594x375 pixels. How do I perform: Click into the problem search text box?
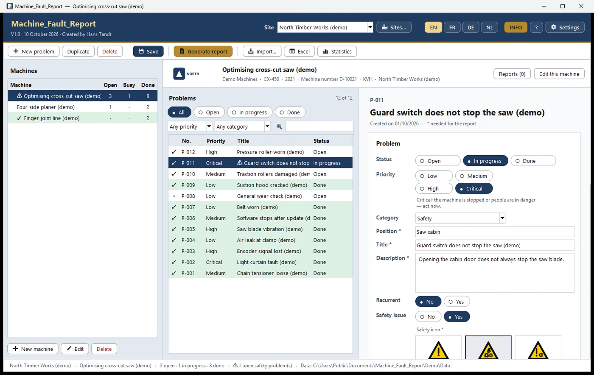click(x=319, y=126)
